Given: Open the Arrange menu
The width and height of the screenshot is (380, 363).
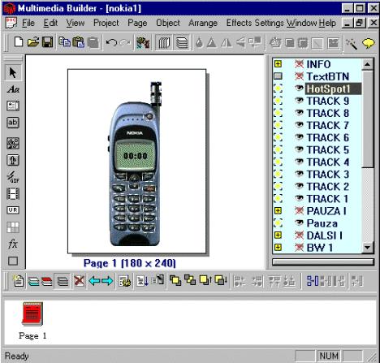Looking at the screenshot, I should pos(203,23).
